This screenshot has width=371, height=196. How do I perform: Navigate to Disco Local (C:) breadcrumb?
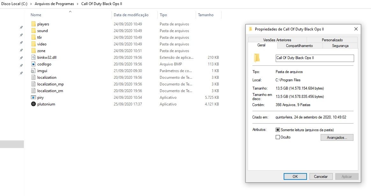(14, 4)
